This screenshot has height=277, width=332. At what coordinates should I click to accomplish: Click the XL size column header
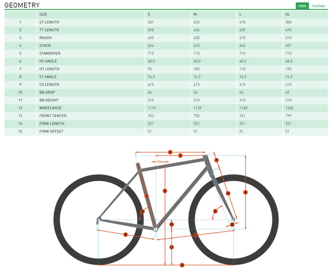(287, 14)
